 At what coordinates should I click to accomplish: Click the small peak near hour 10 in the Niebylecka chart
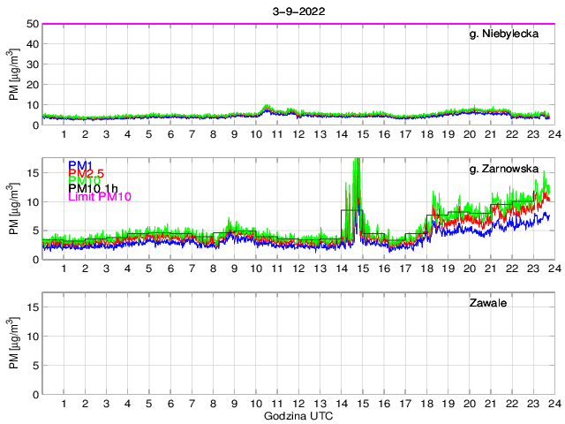267,109
